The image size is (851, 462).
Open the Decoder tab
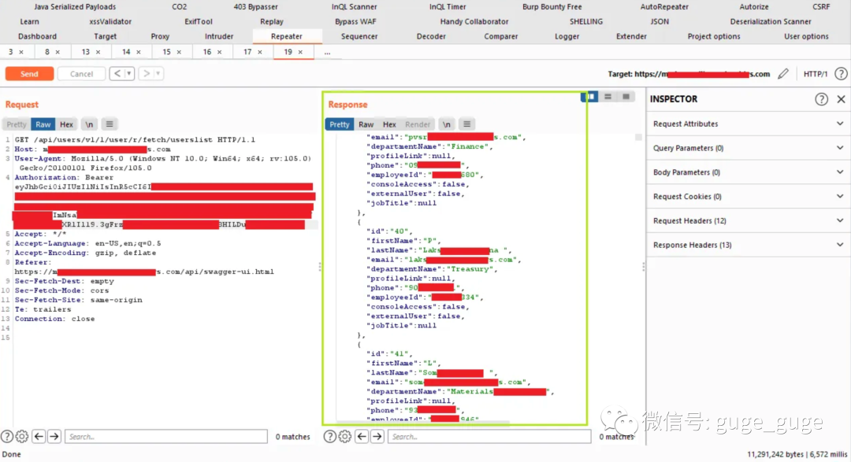coord(431,36)
